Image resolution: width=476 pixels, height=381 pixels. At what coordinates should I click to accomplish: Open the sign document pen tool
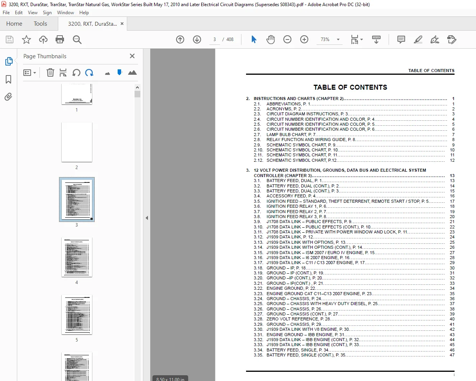point(435,39)
